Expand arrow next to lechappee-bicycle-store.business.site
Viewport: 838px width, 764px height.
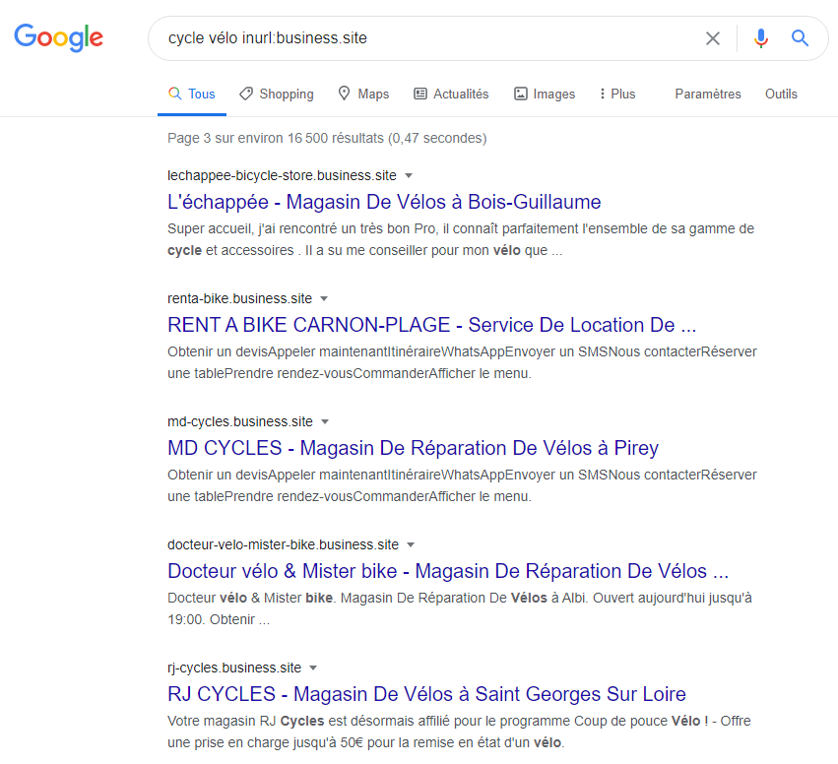pyautogui.click(x=409, y=176)
